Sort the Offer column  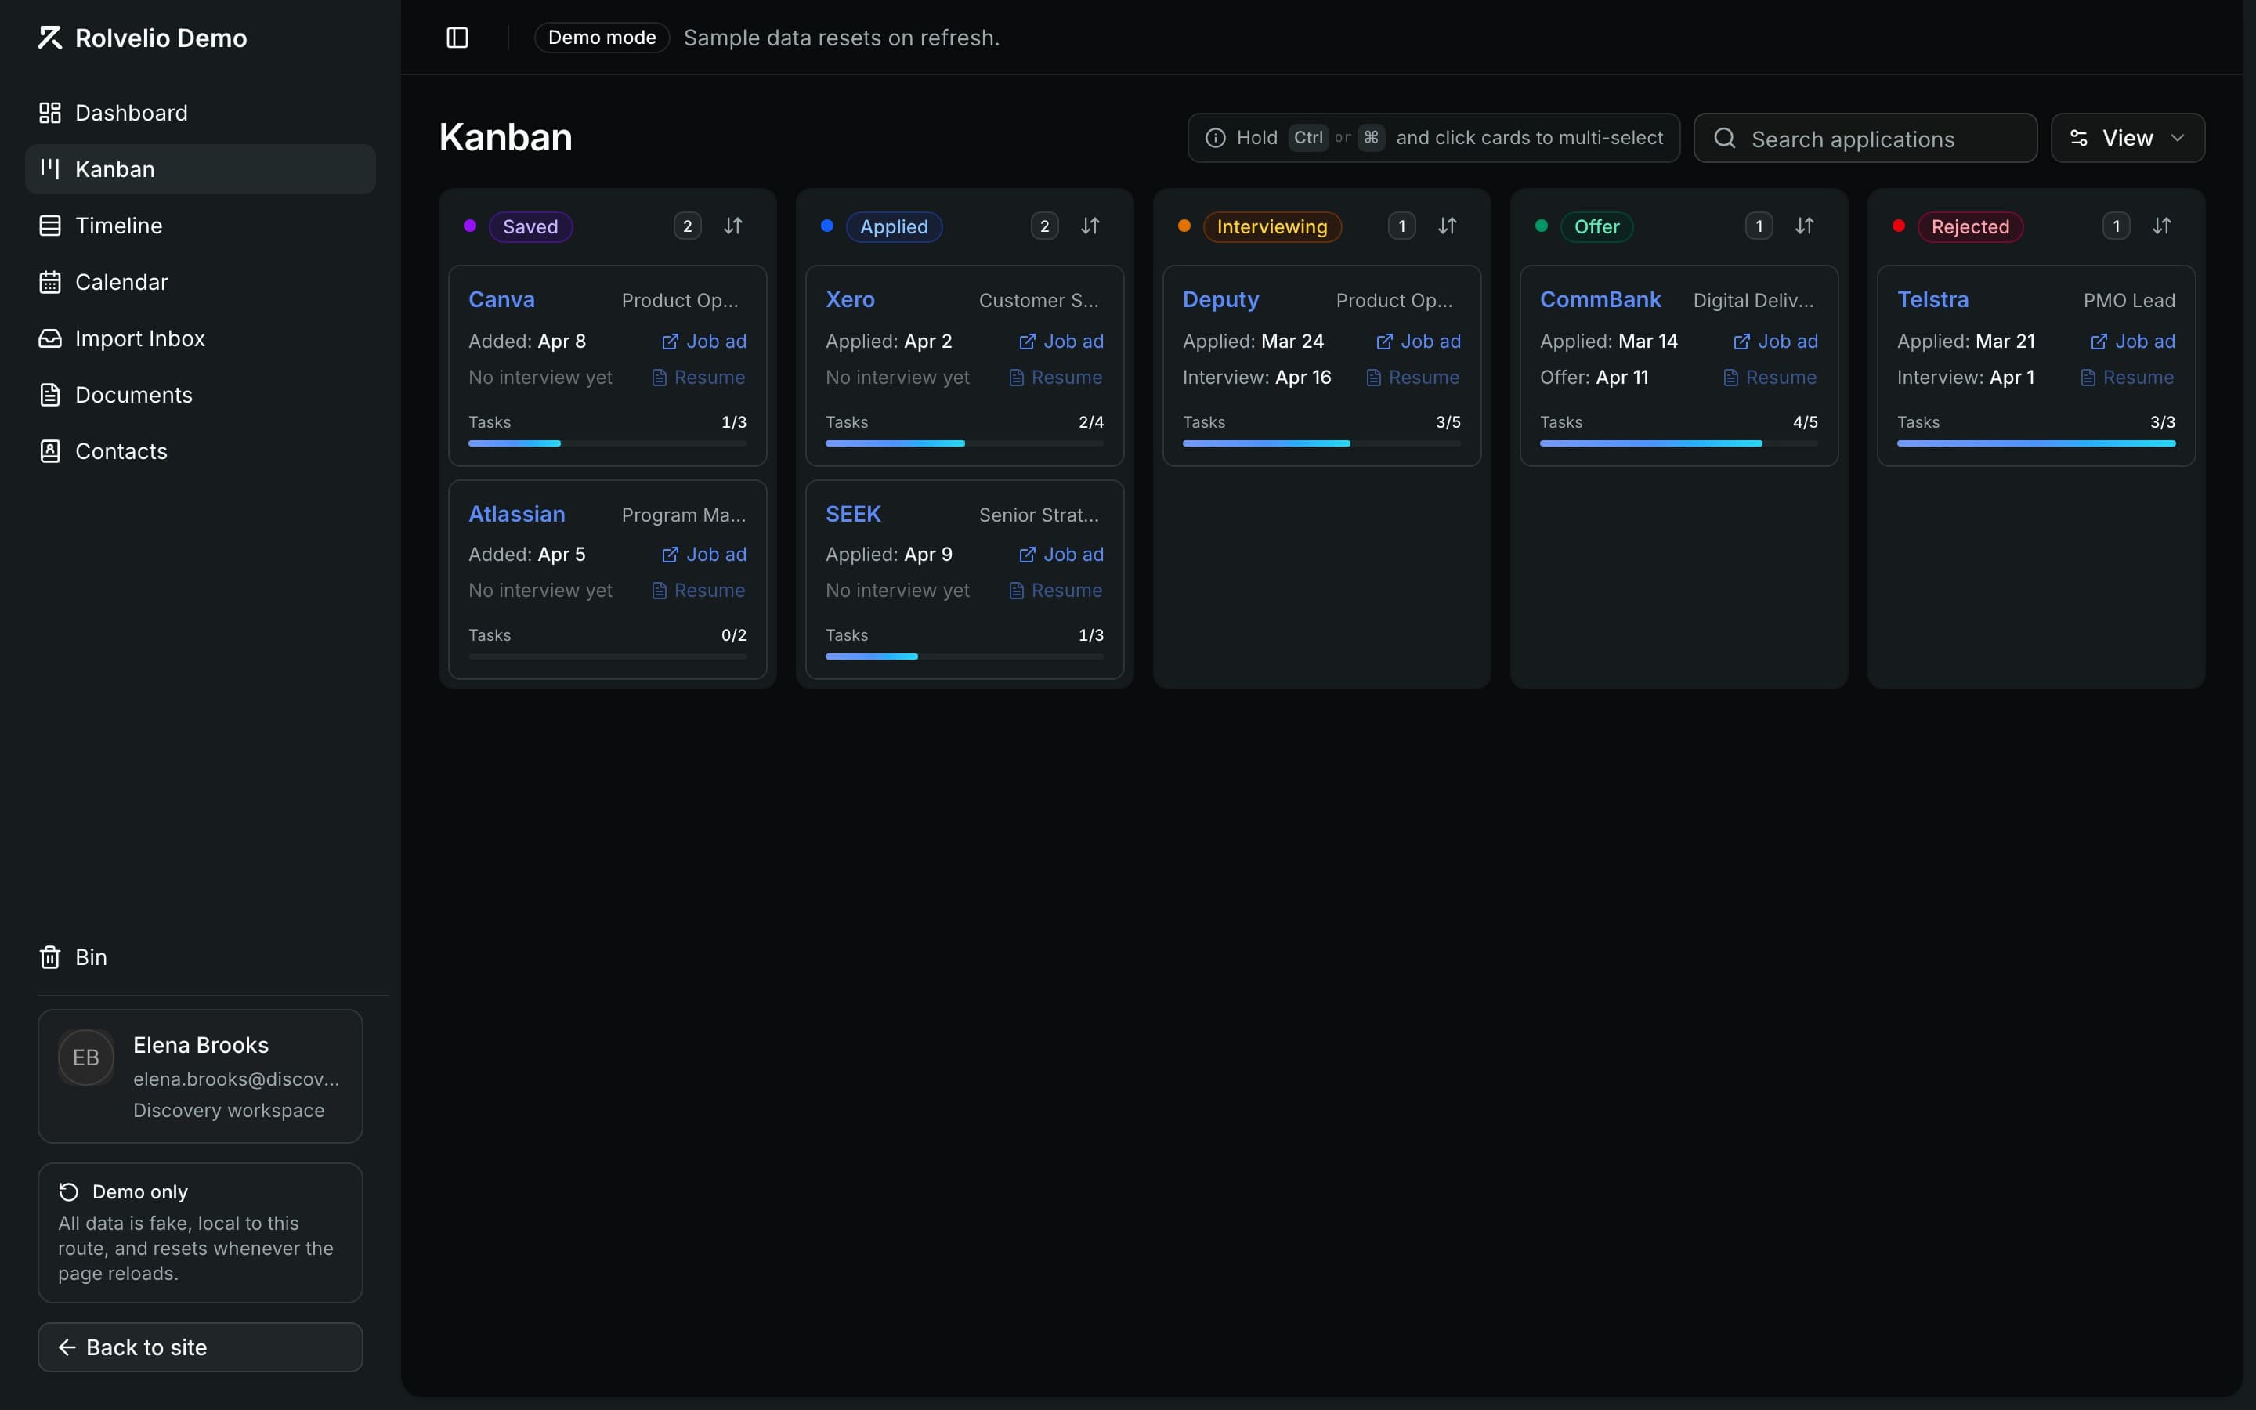click(1805, 226)
